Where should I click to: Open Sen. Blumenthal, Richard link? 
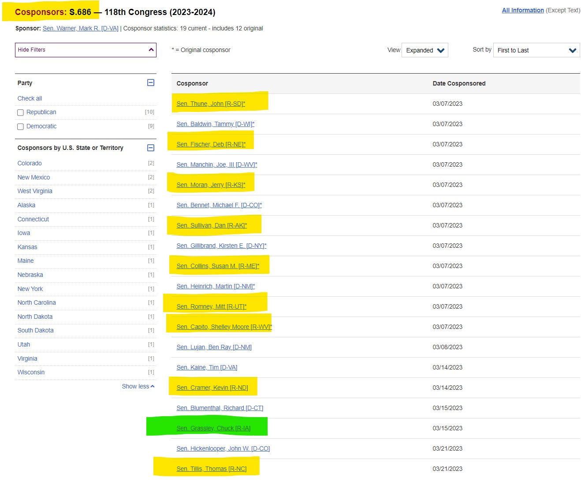pyautogui.click(x=220, y=408)
